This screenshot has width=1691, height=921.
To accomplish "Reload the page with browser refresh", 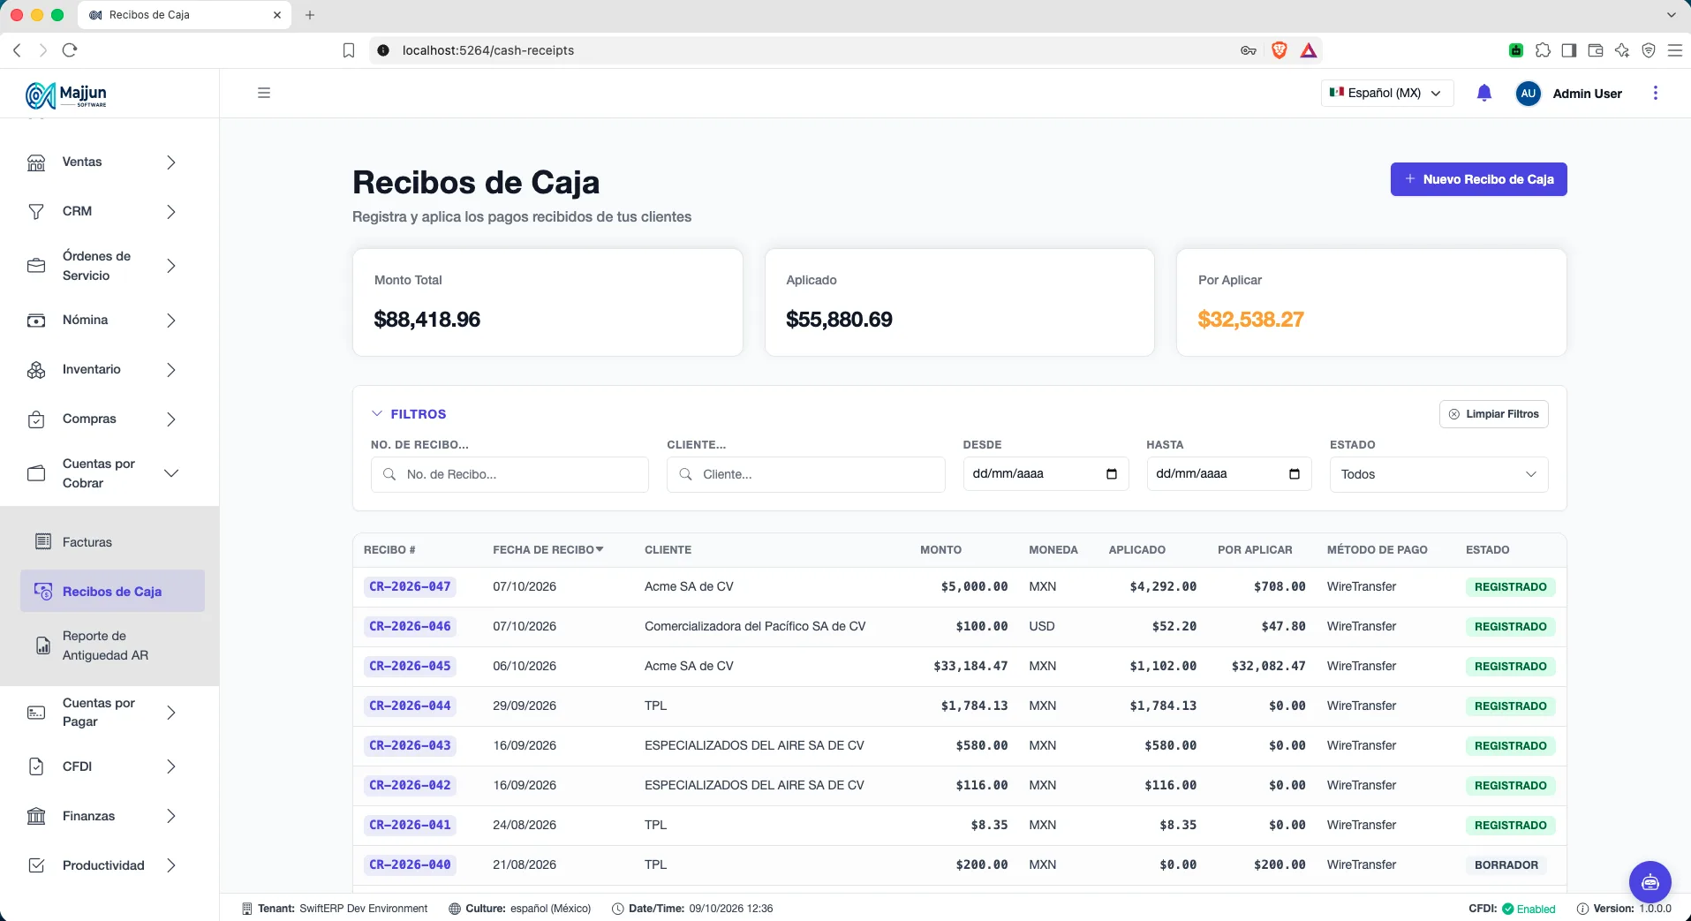I will click(x=70, y=50).
